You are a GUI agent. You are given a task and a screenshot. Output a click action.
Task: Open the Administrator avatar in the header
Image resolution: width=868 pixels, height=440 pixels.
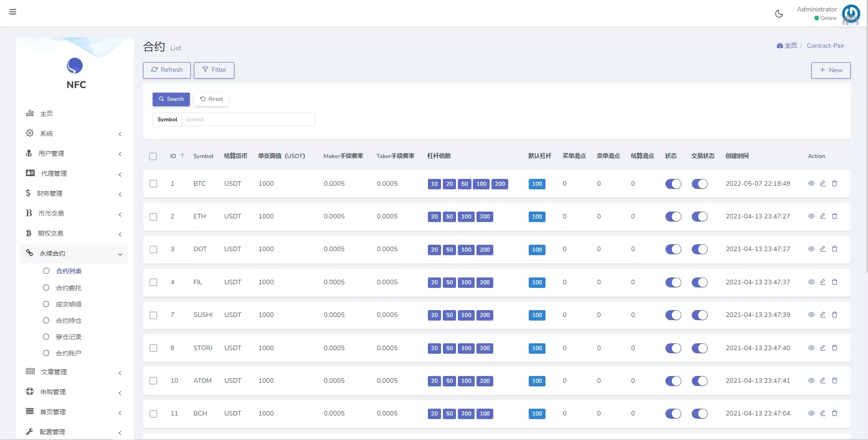pos(851,14)
